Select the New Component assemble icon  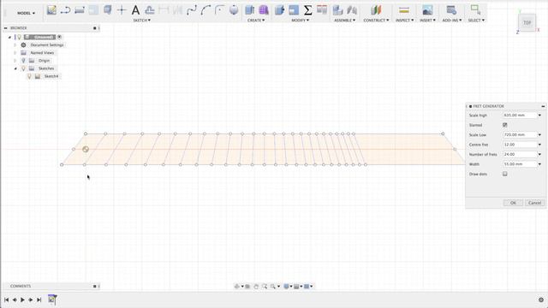click(337, 10)
